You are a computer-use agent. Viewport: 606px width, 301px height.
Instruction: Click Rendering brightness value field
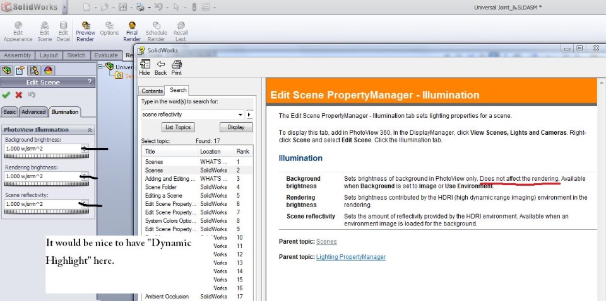point(42,176)
